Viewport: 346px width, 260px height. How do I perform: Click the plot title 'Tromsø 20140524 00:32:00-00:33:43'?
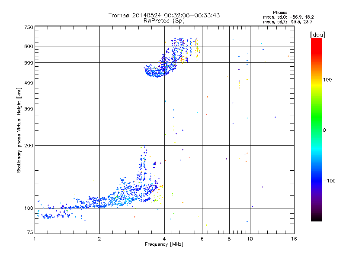[x=164, y=15]
